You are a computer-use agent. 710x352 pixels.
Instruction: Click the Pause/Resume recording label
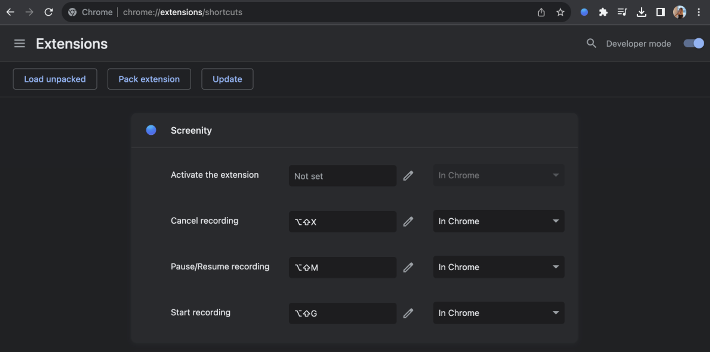click(220, 267)
